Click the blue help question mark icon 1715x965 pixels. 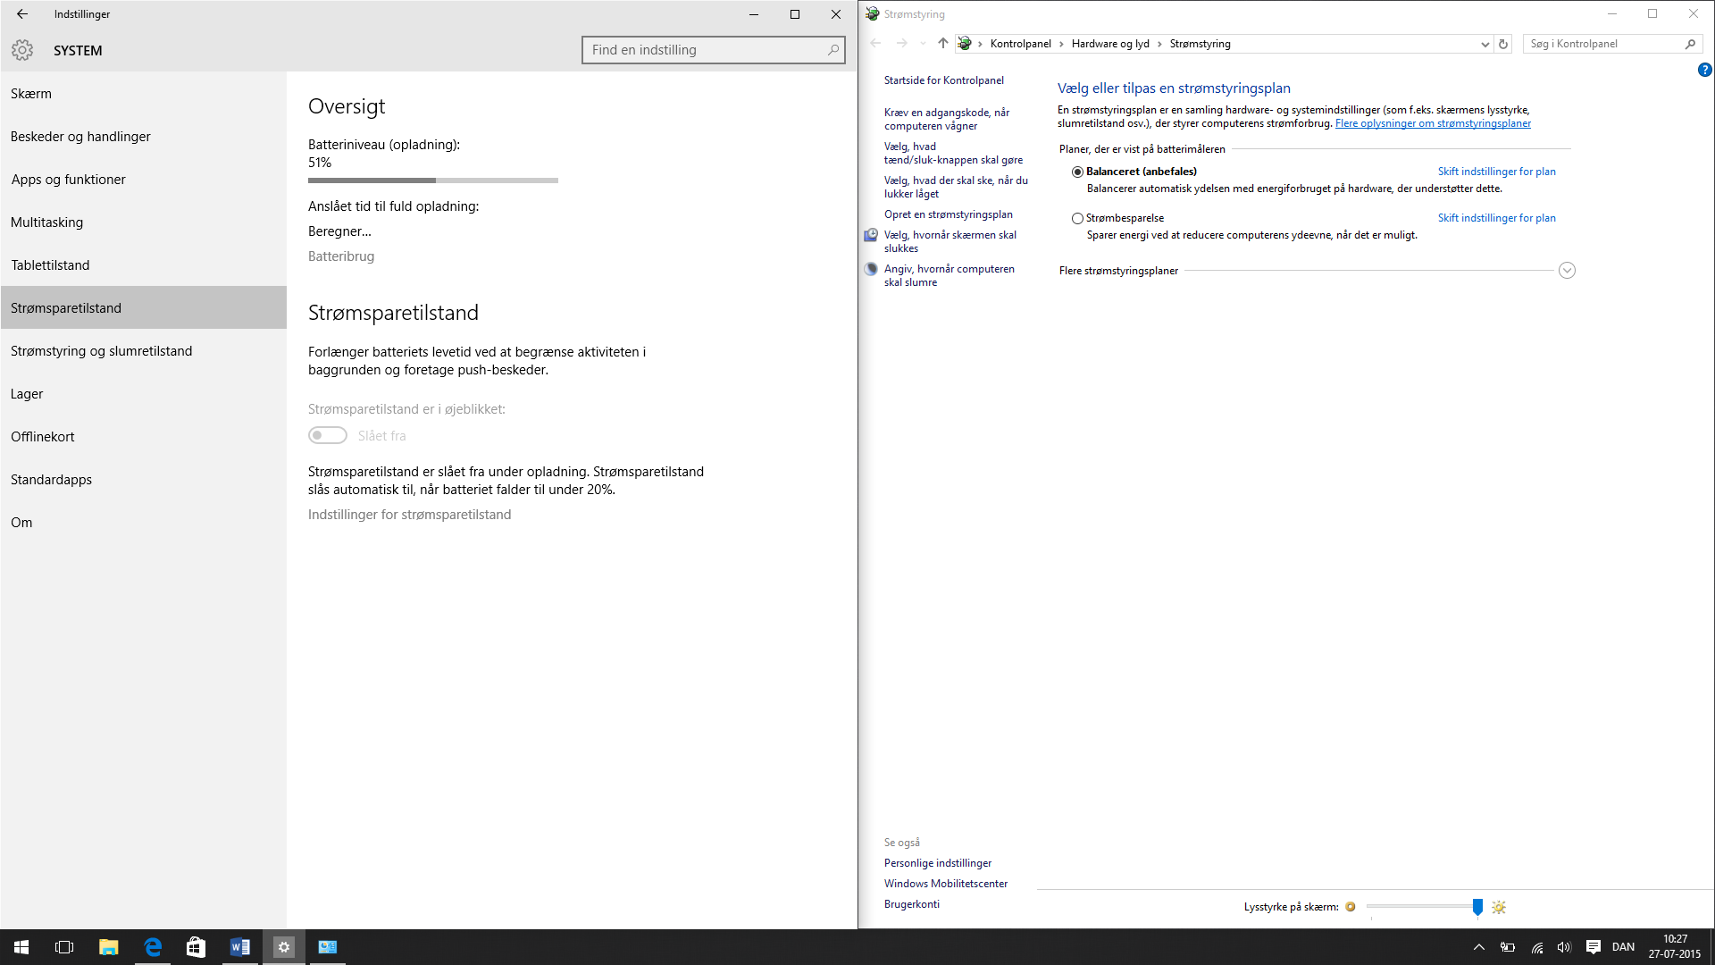(x=1704, y=70)
